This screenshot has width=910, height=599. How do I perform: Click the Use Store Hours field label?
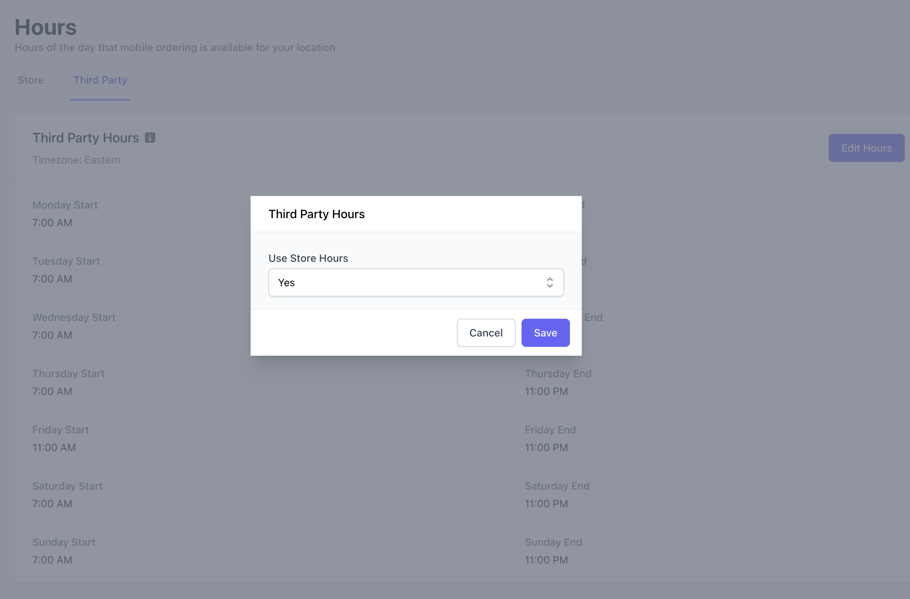point(308,258)
